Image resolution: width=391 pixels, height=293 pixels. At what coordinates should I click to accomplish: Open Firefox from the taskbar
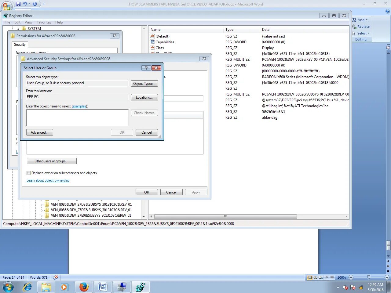[84, 287]
